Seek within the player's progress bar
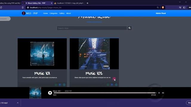 [x=105, y=93]
